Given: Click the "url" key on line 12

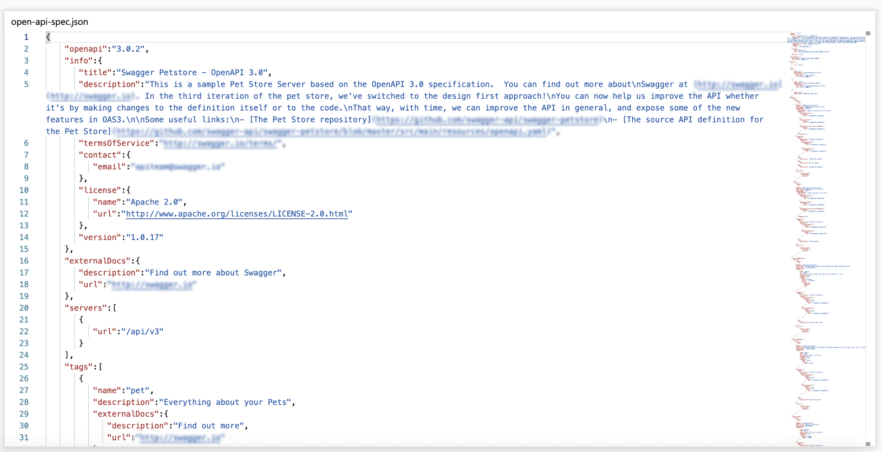Looking at the screenshot, I should point(105,214).
